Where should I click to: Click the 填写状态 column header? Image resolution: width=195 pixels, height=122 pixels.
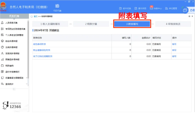pos(161,38)
